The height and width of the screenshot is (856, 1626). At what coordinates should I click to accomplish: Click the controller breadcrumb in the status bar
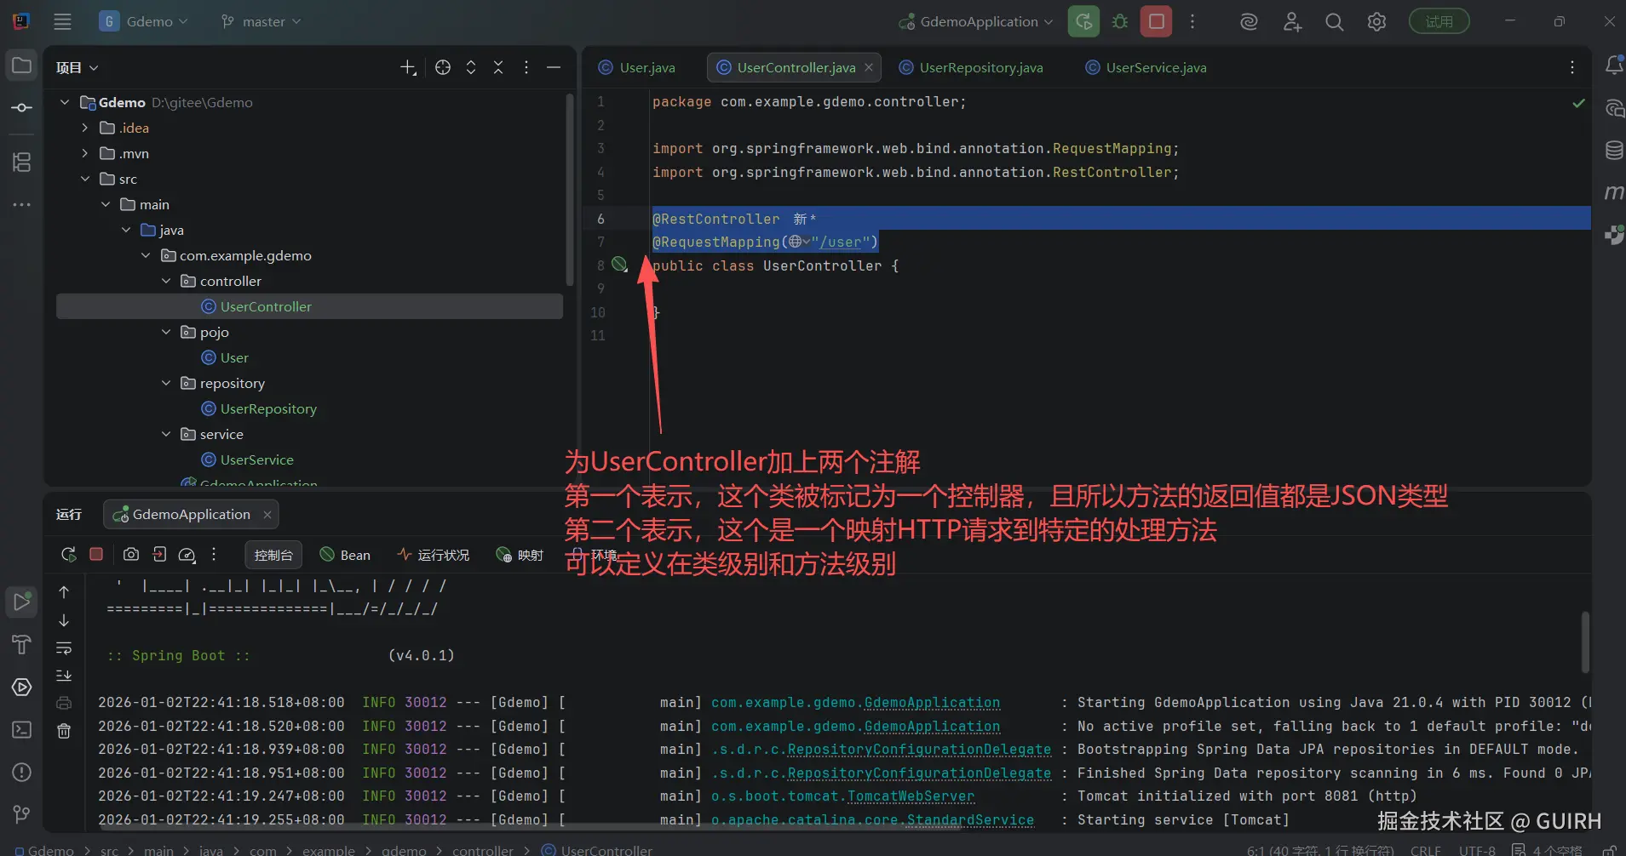pos(482,850)
